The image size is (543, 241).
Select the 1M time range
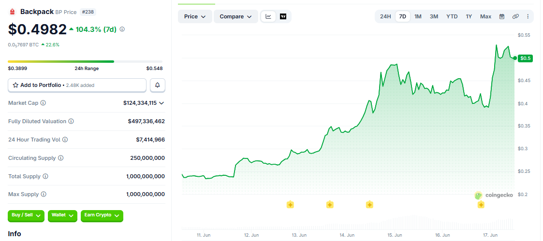(418, 16)
